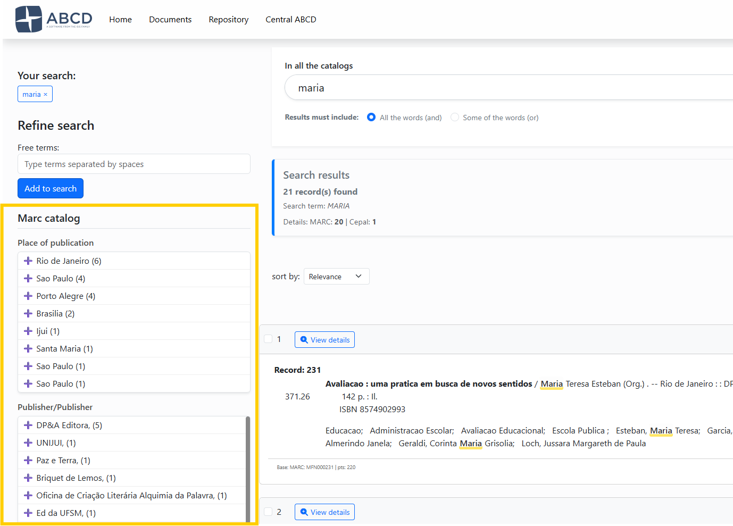Viewport: 733px width, 526px height.
Task: Open the Central ABCD menu item
Action: tap(291, 20)
